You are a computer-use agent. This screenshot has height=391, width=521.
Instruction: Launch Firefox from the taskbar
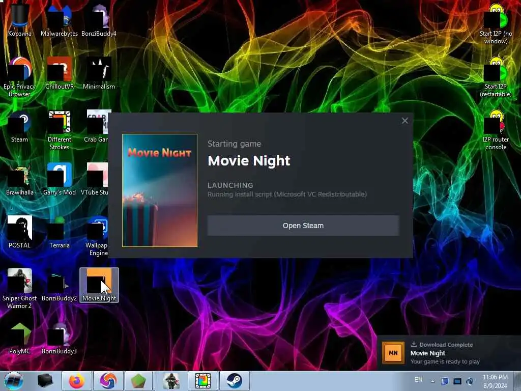pyautogui.click(x=76, y=381)
